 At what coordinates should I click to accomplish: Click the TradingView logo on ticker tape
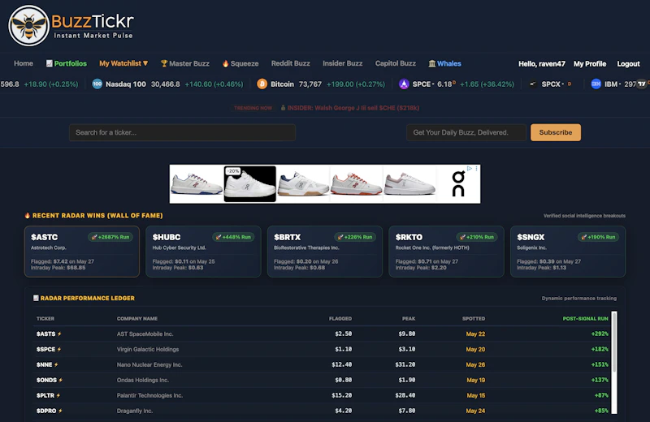(642, 84)
